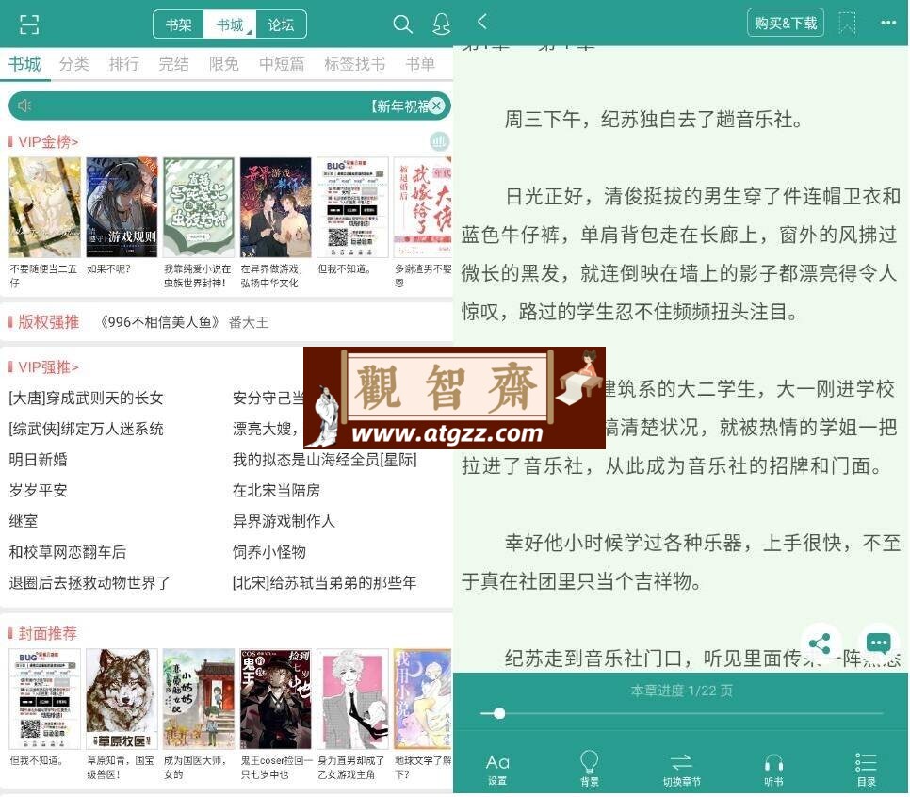The image size is (910, 797).
Task: Tap 切换章节 switch chapter icon
Action: (681, 770)
